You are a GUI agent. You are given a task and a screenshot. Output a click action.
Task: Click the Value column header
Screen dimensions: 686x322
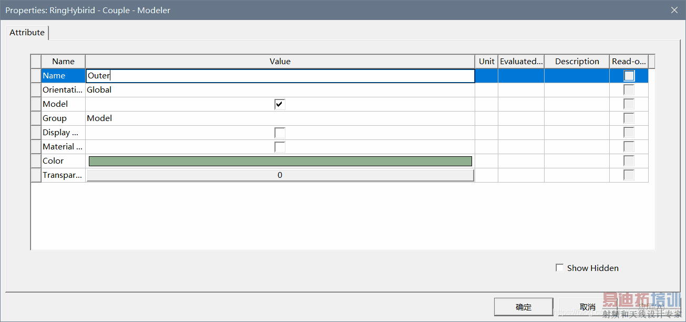280,62
